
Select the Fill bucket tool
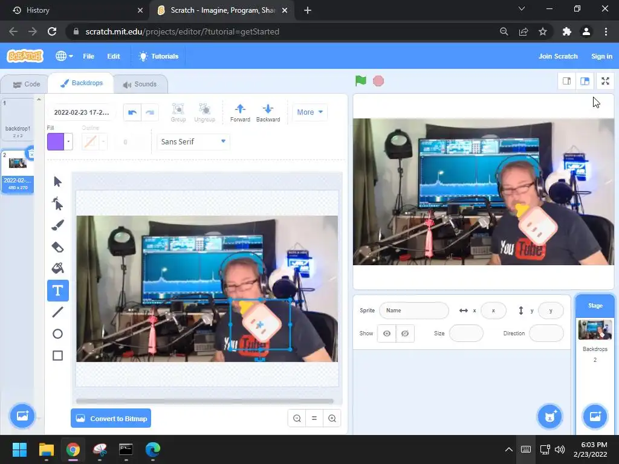click(57, 269)
